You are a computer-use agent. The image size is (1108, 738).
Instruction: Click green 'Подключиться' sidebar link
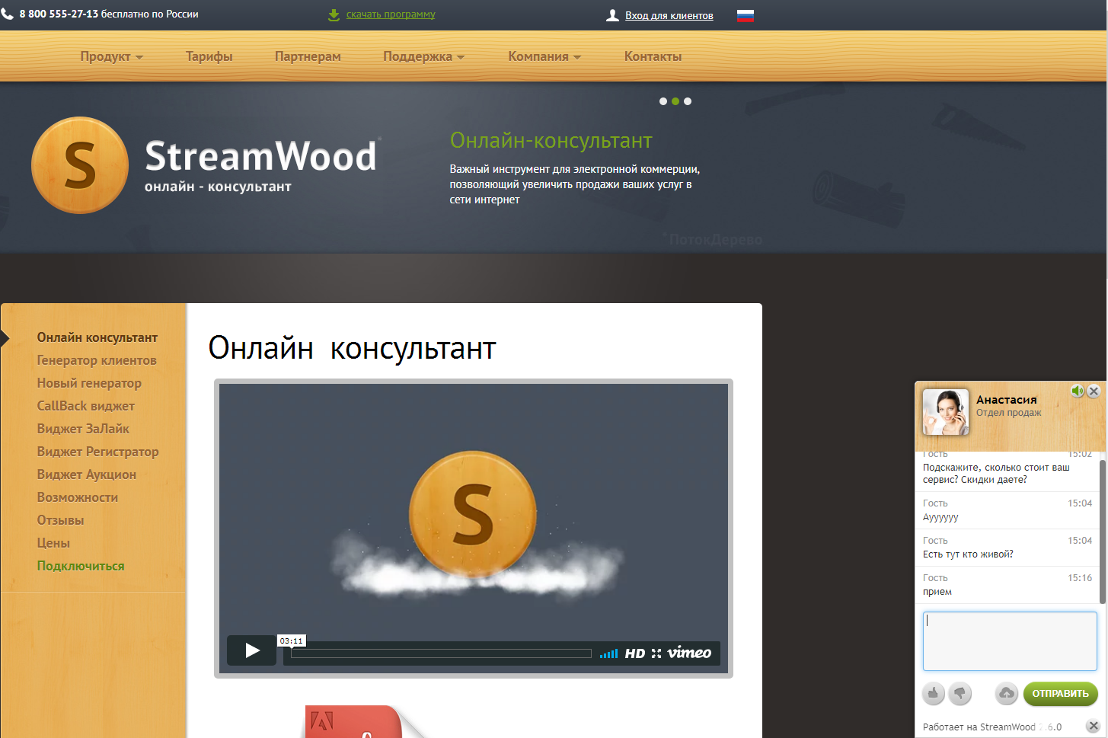point(81,566)
